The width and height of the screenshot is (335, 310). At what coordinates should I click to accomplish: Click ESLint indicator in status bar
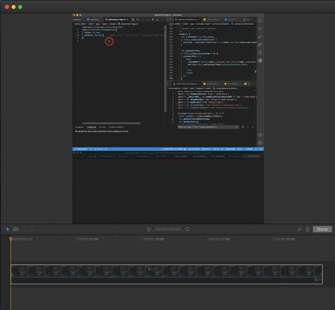[x=249, y=149]
